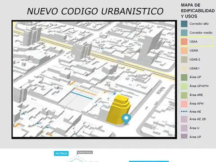The width and height of the screenshot is (216, 162).
Task: Click the "Corredor medio" legend text
Action: pos(201,32)
